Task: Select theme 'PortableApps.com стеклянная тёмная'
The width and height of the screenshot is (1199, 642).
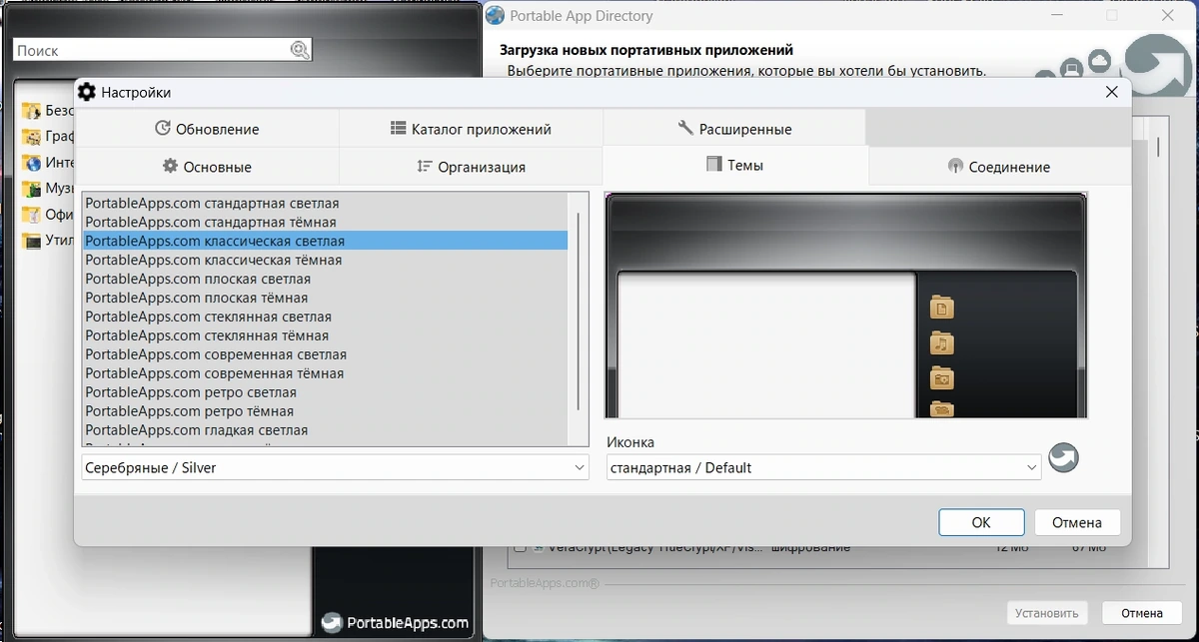Action: pyautogui.click(x=325, y=335)
